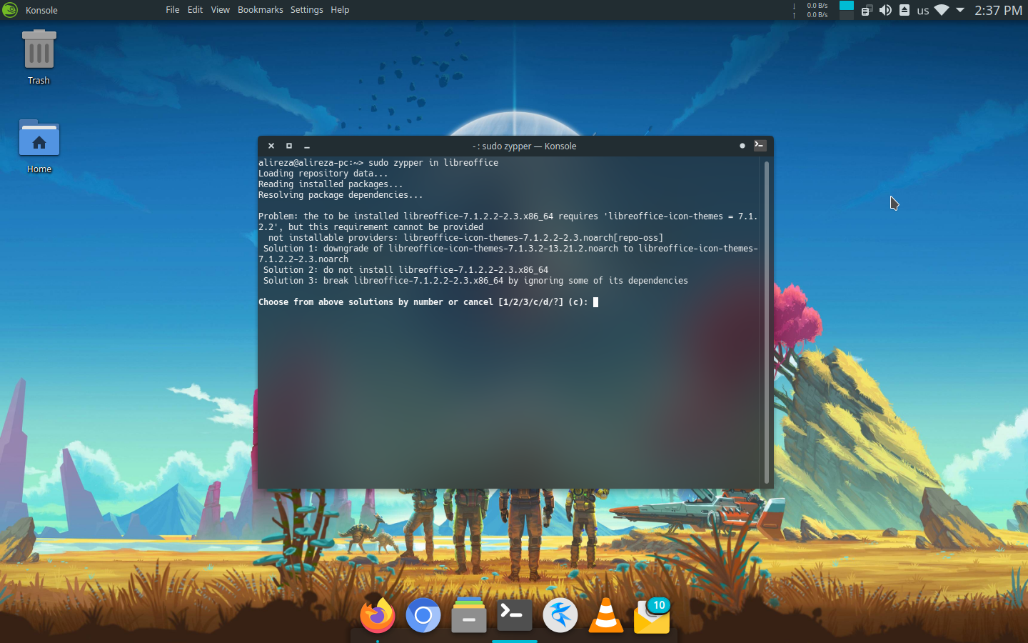Open the Bookmarks menu
The width and height of the screenshot is (1028, 643).
click(x=260, y=10)
